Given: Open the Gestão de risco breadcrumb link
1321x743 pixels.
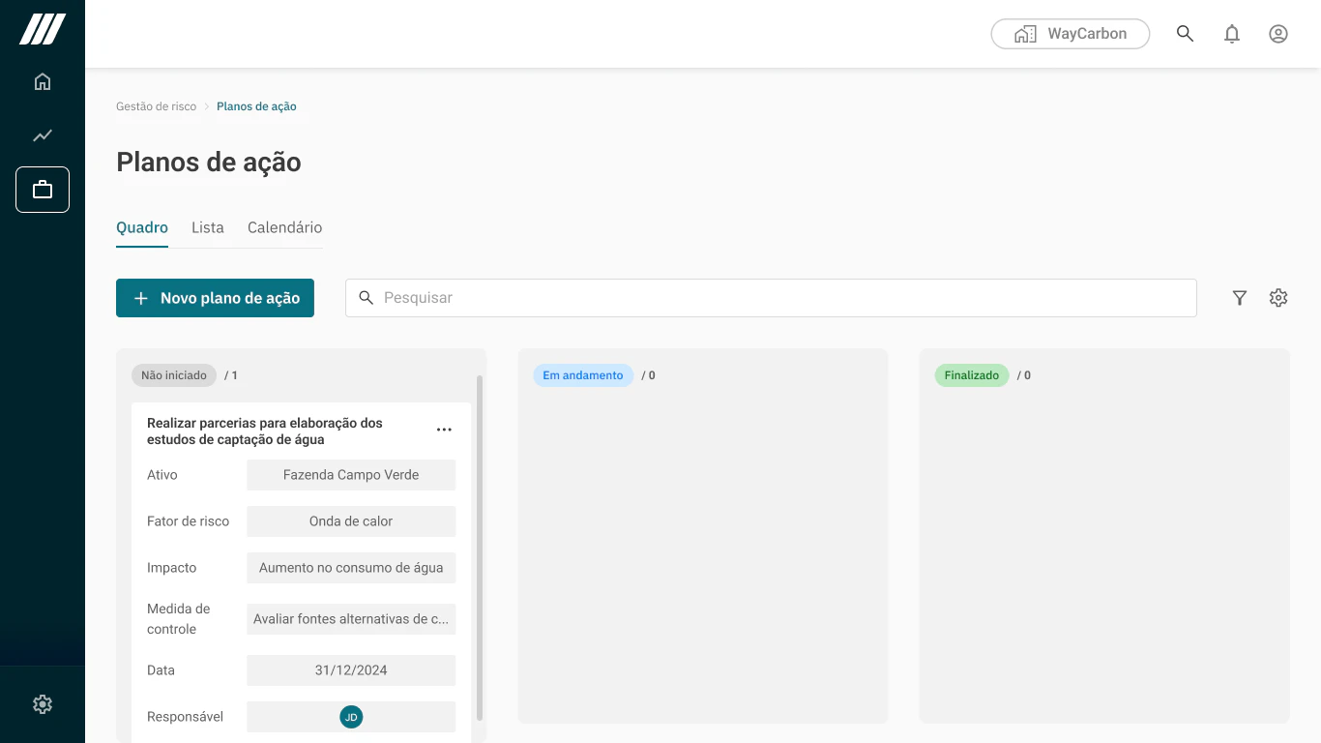Looking at the screenshot, I should click(156, 106).
